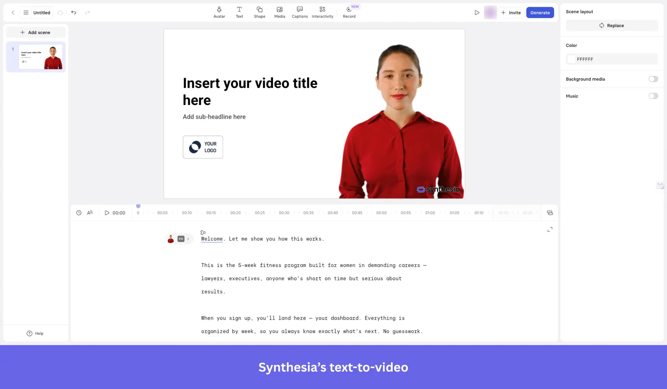Enable Background media
This screenshot has width=667, height=389.
pos(653,79)
